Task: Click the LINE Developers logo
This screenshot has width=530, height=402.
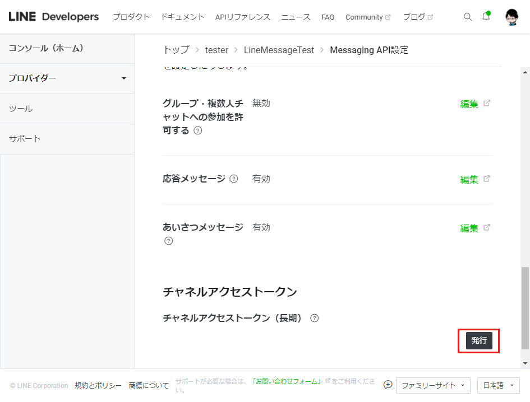Action: 54,17
